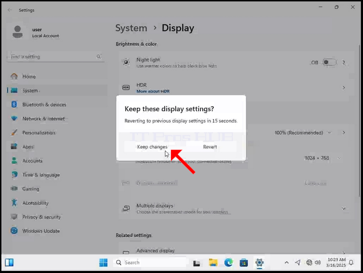The width and height of the screenshot is (363, 273).
Task: Click the Multiple displays monitor icon
Action: pos(126,208)
